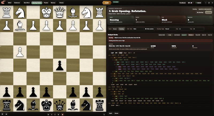The width and height of the screenshot is (214, 116).
Task: Click the black king piece
Action: click(x=46, y=105)
